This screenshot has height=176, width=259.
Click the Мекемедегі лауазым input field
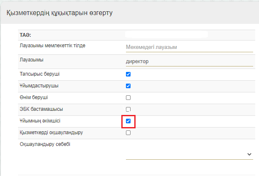click(x=189, y=47)
